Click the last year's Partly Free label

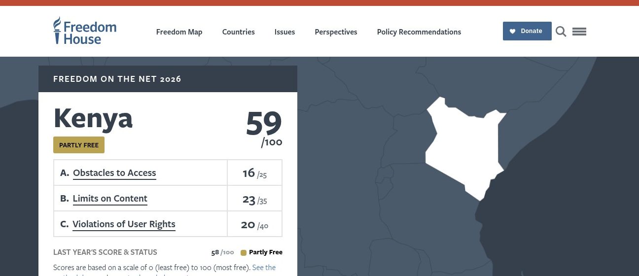tap(266, 252)
